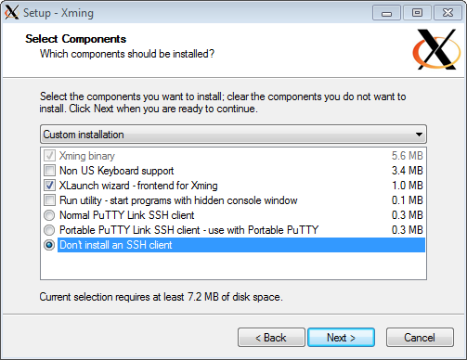
Task: Cancel the Xming installation
Action: coord(420,338)
